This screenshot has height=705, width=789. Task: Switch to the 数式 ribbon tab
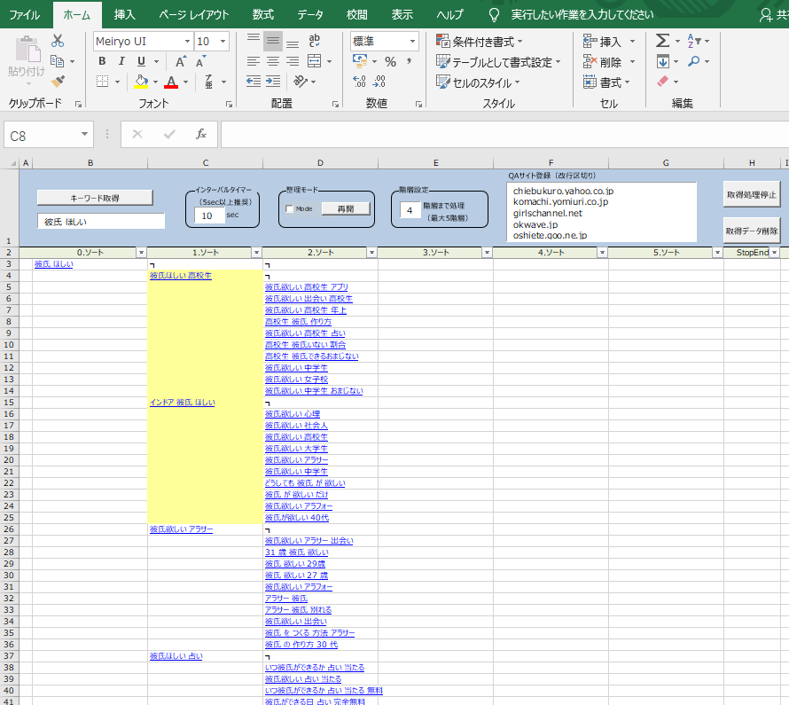263,14
